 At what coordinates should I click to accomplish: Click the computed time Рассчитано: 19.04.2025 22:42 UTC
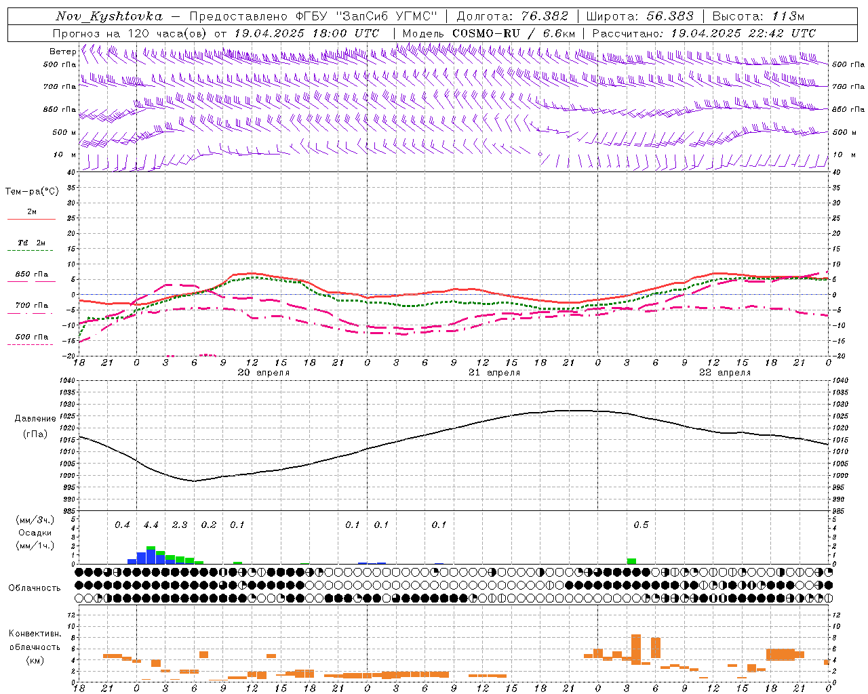coord(704,33)
